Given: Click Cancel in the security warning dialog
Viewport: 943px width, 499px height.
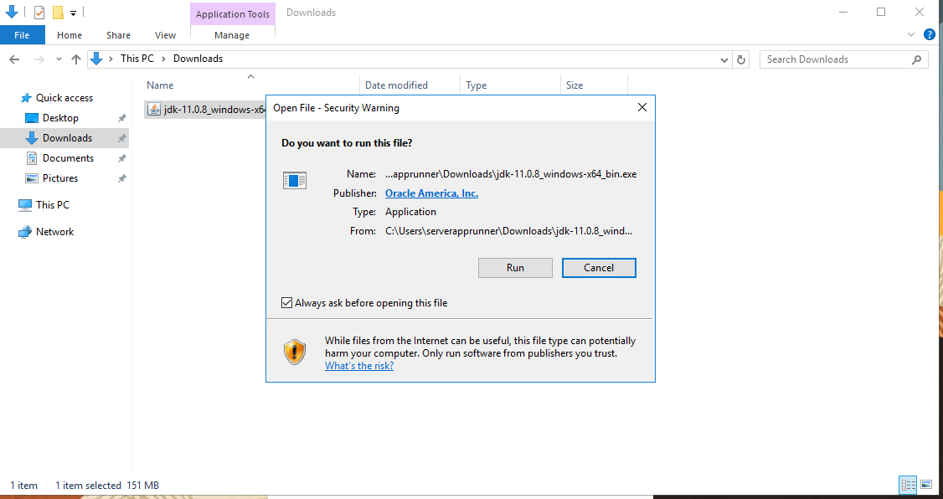Looking at the screenshot, I should pos(599,268).
